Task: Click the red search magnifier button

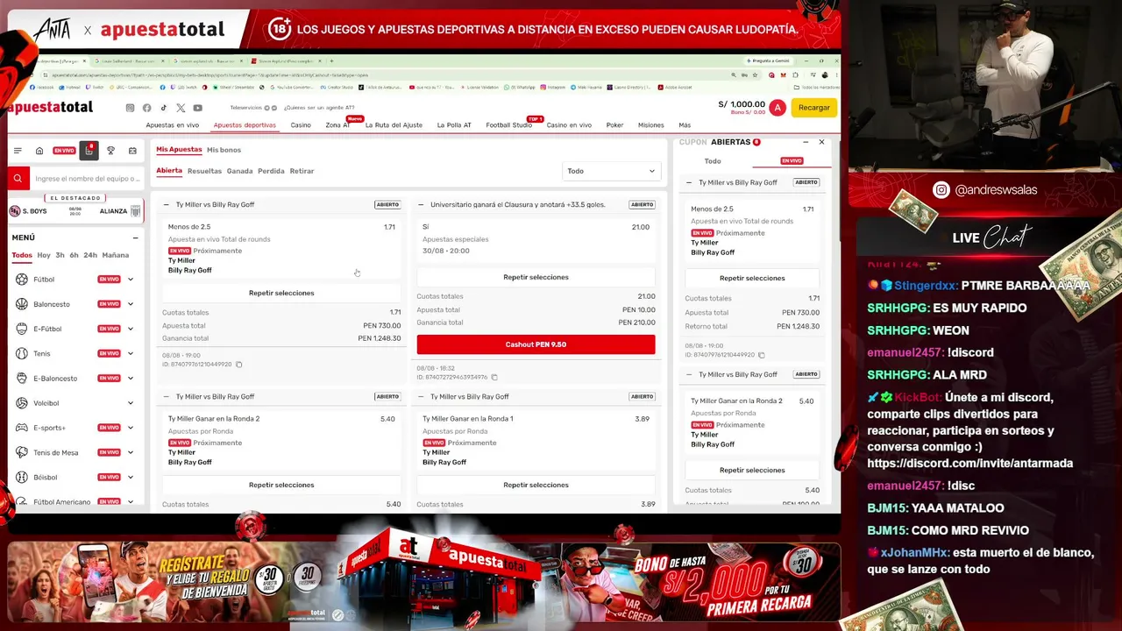Action: [18, 179]
